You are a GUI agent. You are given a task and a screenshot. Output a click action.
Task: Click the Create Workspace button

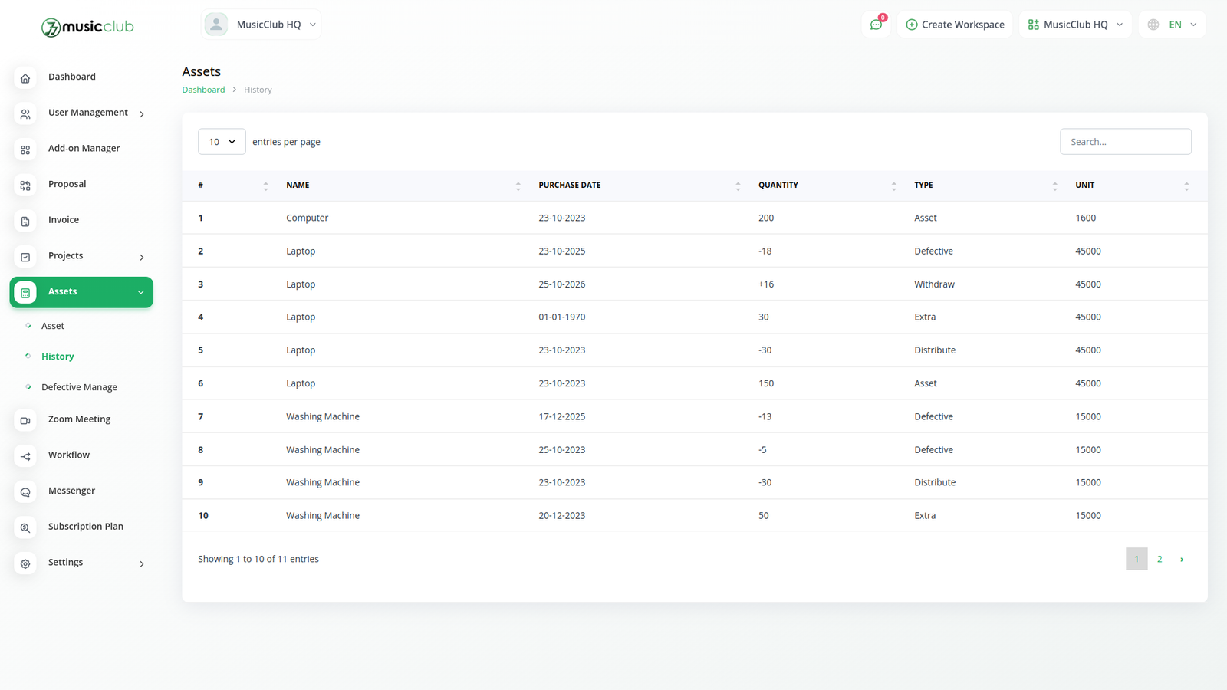(x=955, y=25)
